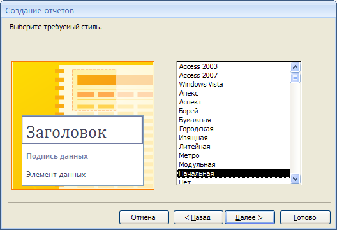Screen dimensions: 337x230
Task: Click the Отмена button
Action: pyautogui.click(x=144, y=217)
